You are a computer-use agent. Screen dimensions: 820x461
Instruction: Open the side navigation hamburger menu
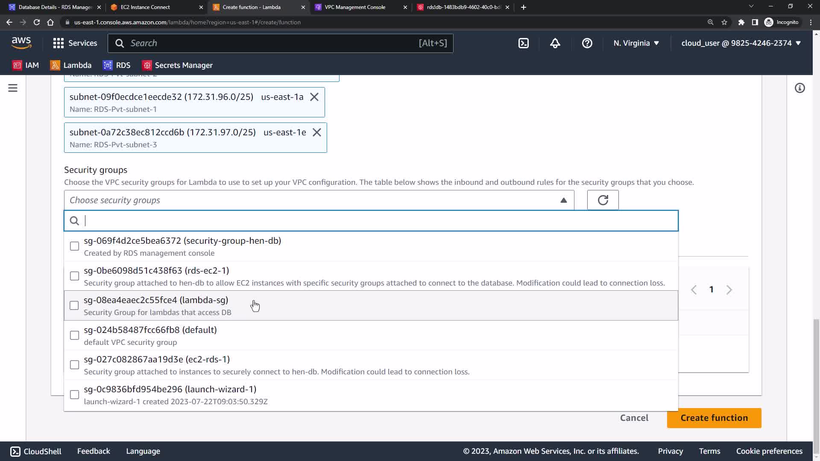tap(13, 88)
